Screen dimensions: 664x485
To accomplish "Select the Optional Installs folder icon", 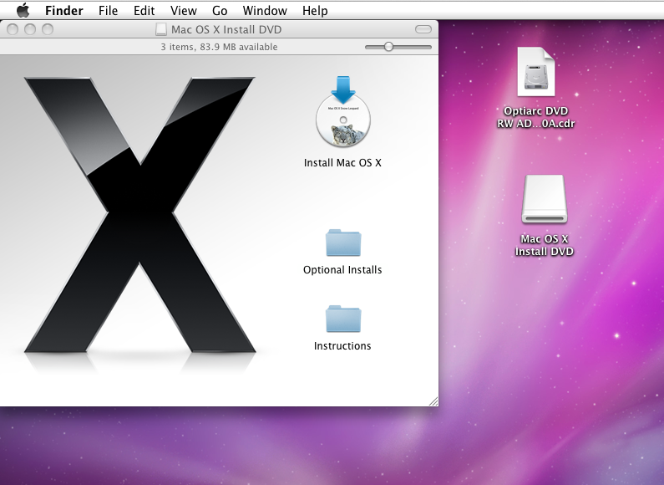I will click(x=343, y=243).
